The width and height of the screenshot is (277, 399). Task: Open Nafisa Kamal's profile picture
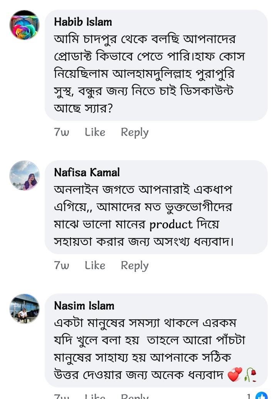(24, 176)
